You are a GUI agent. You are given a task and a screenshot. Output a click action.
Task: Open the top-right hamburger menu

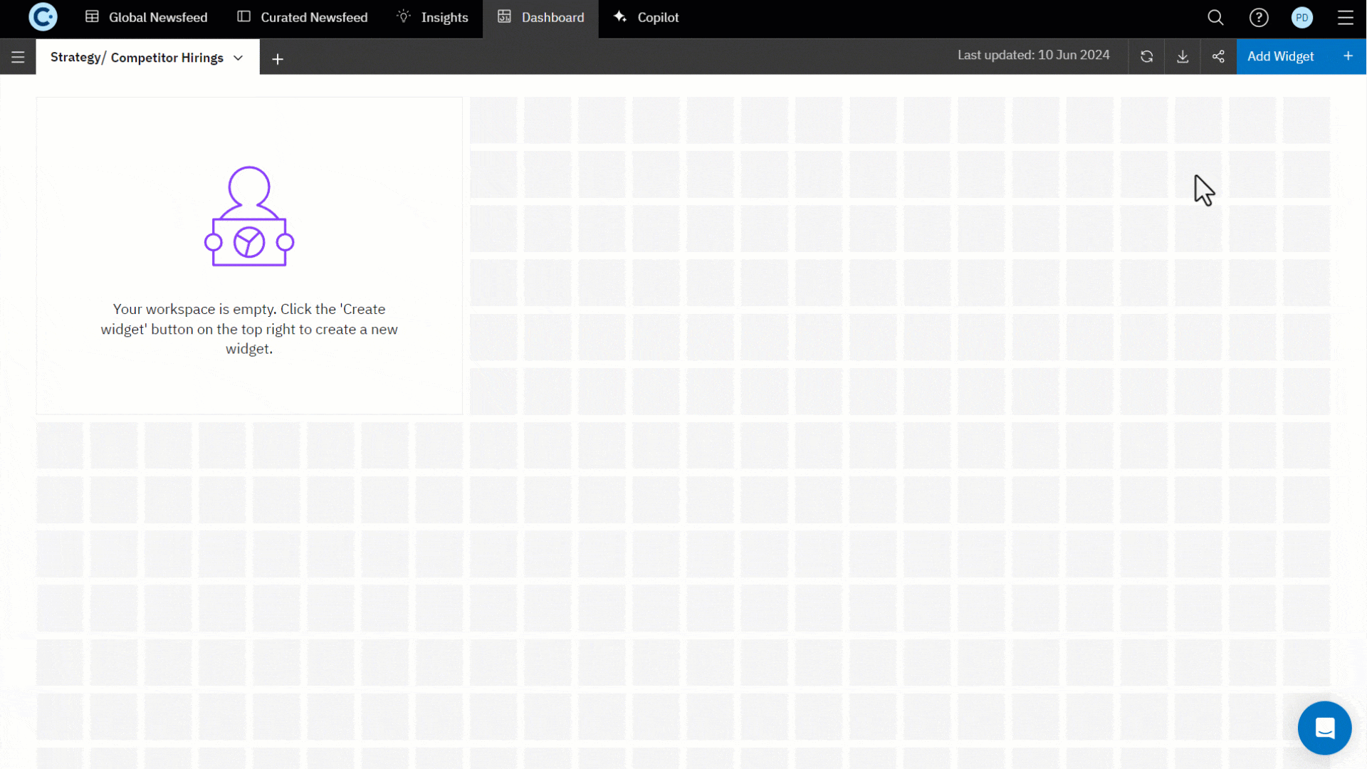click(x=1346, y=18)
